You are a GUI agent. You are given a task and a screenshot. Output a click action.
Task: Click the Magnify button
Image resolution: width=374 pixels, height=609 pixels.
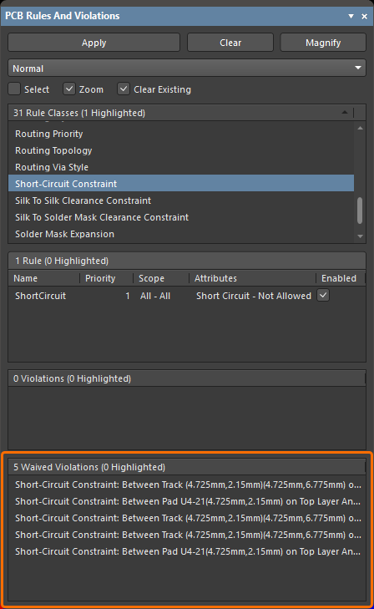[323, 43]
